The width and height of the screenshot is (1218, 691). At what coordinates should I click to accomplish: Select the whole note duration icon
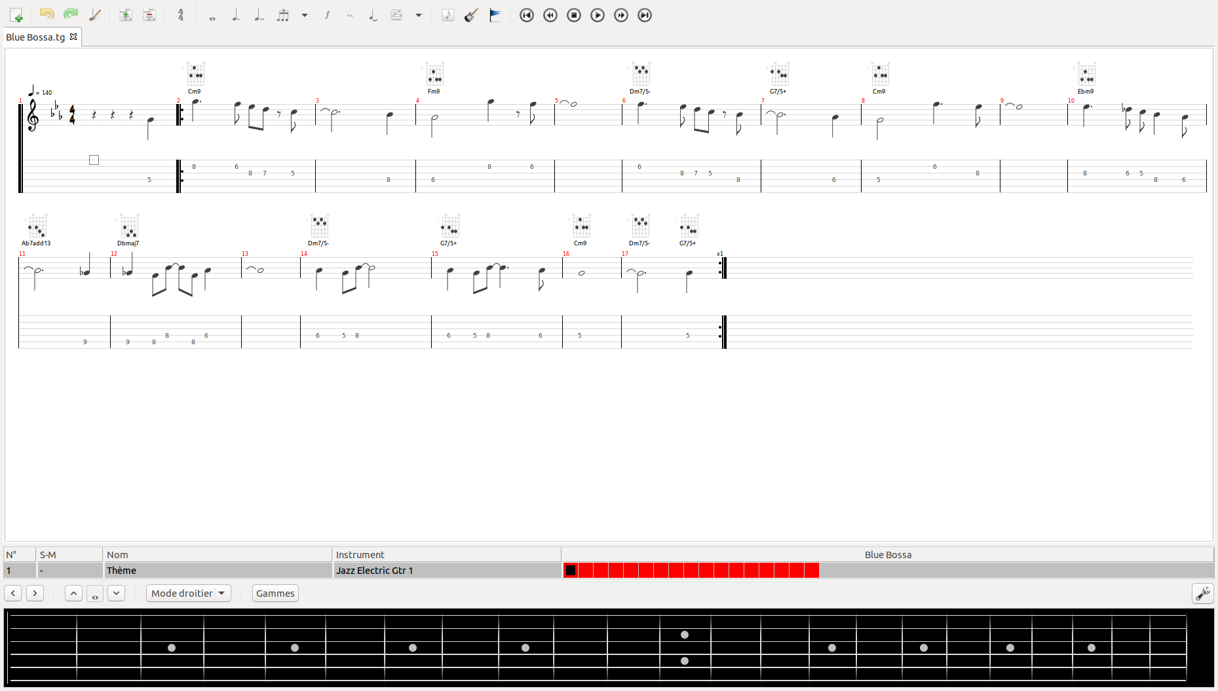[x=212, y=15]
